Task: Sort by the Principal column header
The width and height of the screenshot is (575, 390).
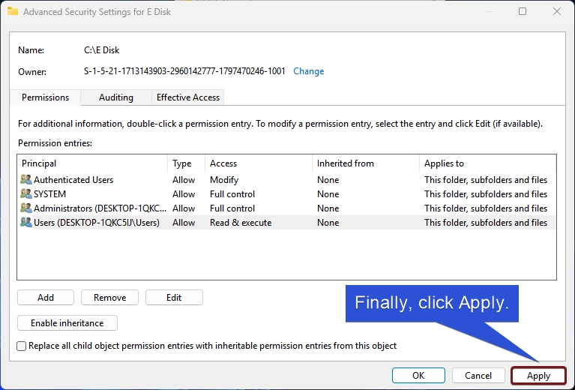Action: click(92, 163)
